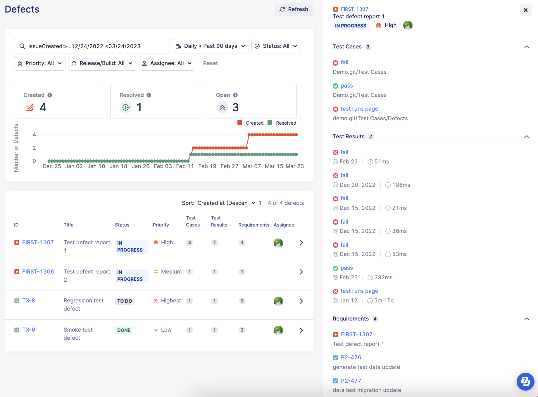Open the pass result dated Feb 23

[x=347, y=268]
